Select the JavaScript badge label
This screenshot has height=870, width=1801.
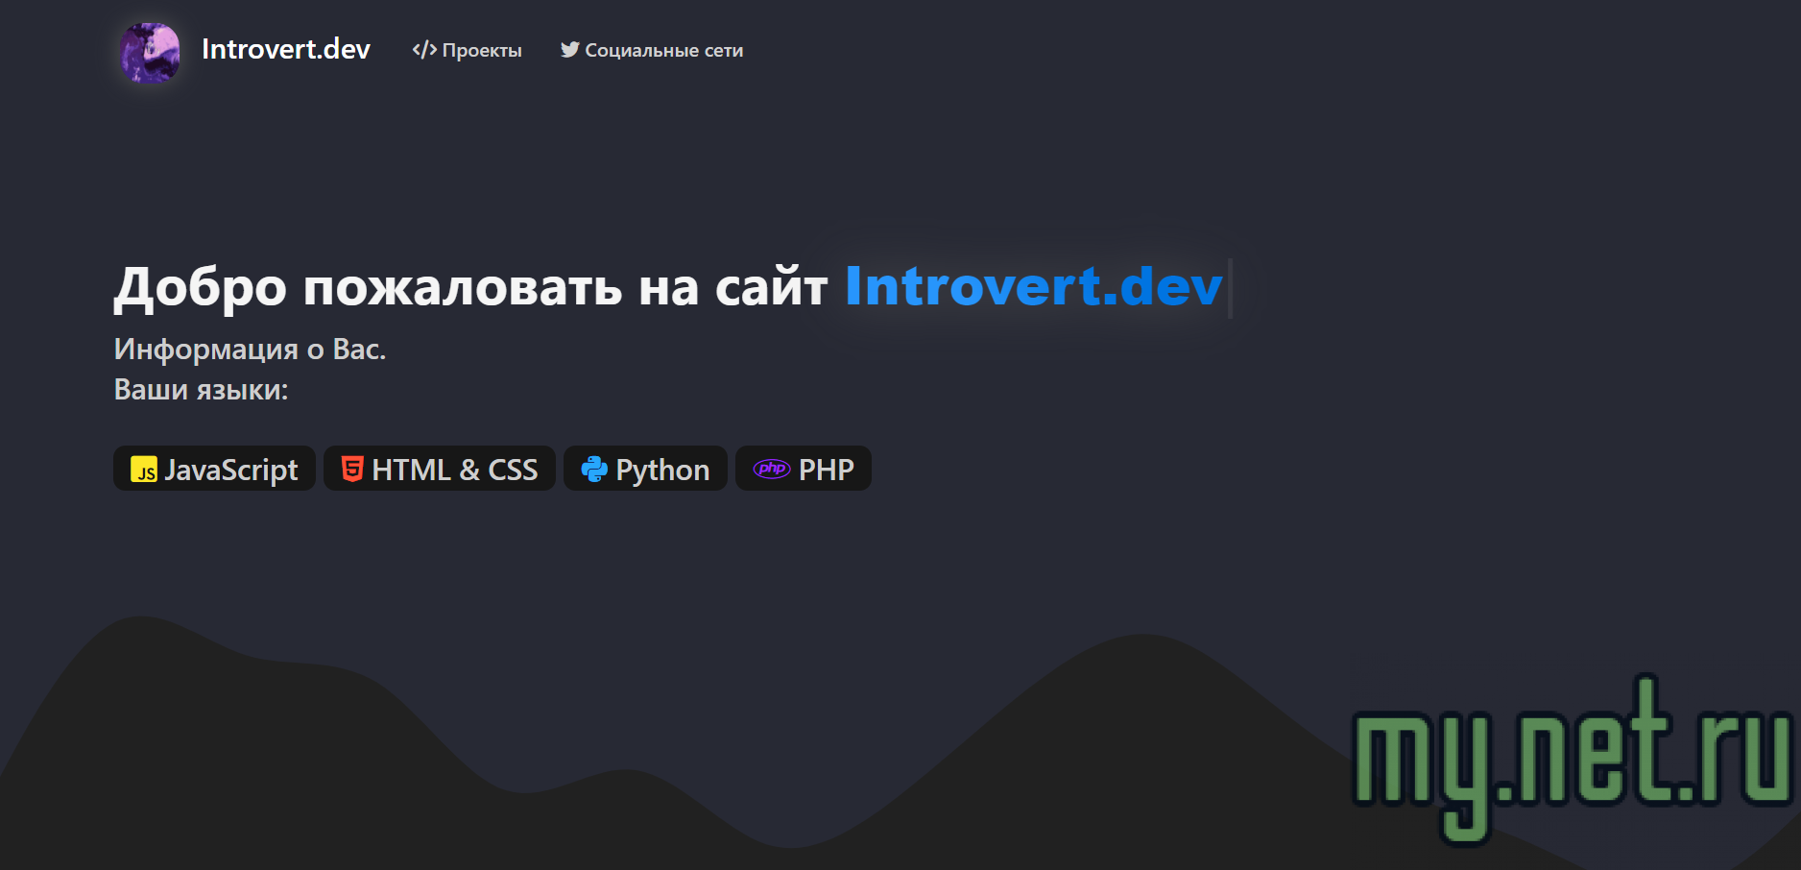click(231, 470)
